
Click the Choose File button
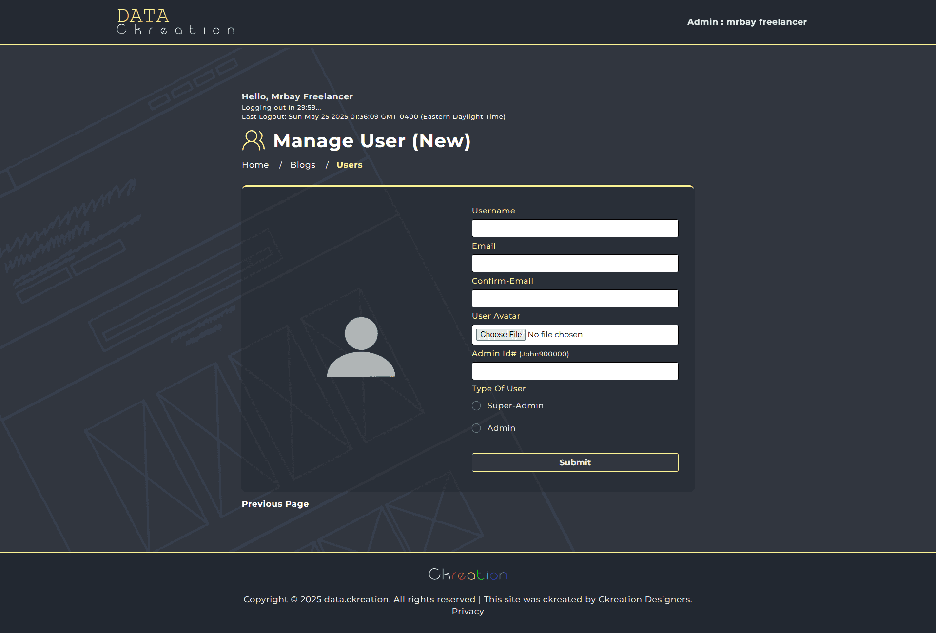(500, 335)
